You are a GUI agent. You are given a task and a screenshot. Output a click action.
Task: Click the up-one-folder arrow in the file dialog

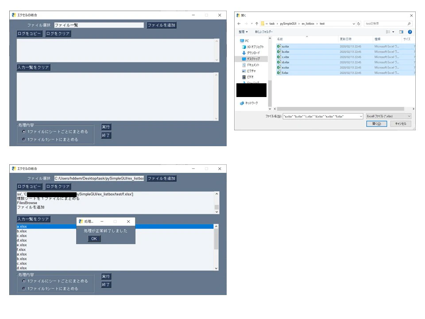tap(257, 23)
